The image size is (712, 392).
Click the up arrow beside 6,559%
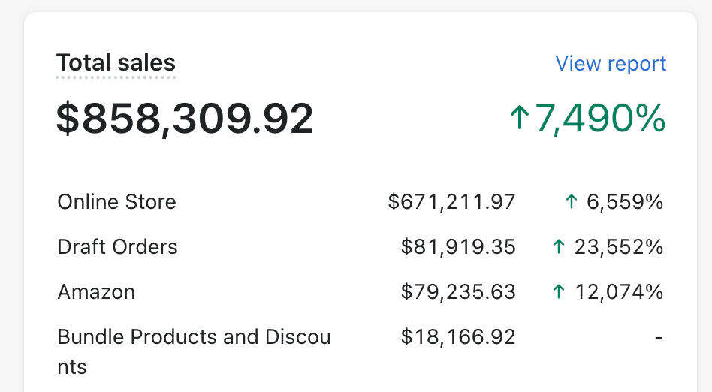572,201
